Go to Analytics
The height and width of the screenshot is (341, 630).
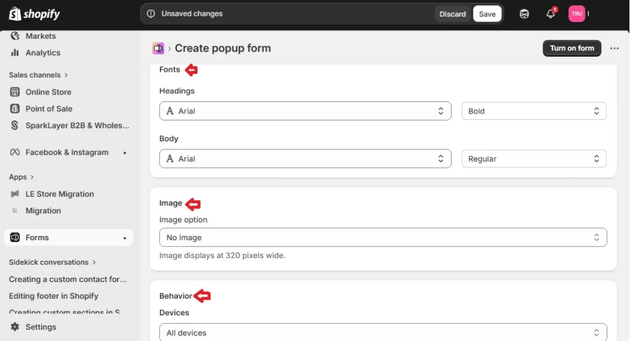pyautogui.click(x=43, y=53)
